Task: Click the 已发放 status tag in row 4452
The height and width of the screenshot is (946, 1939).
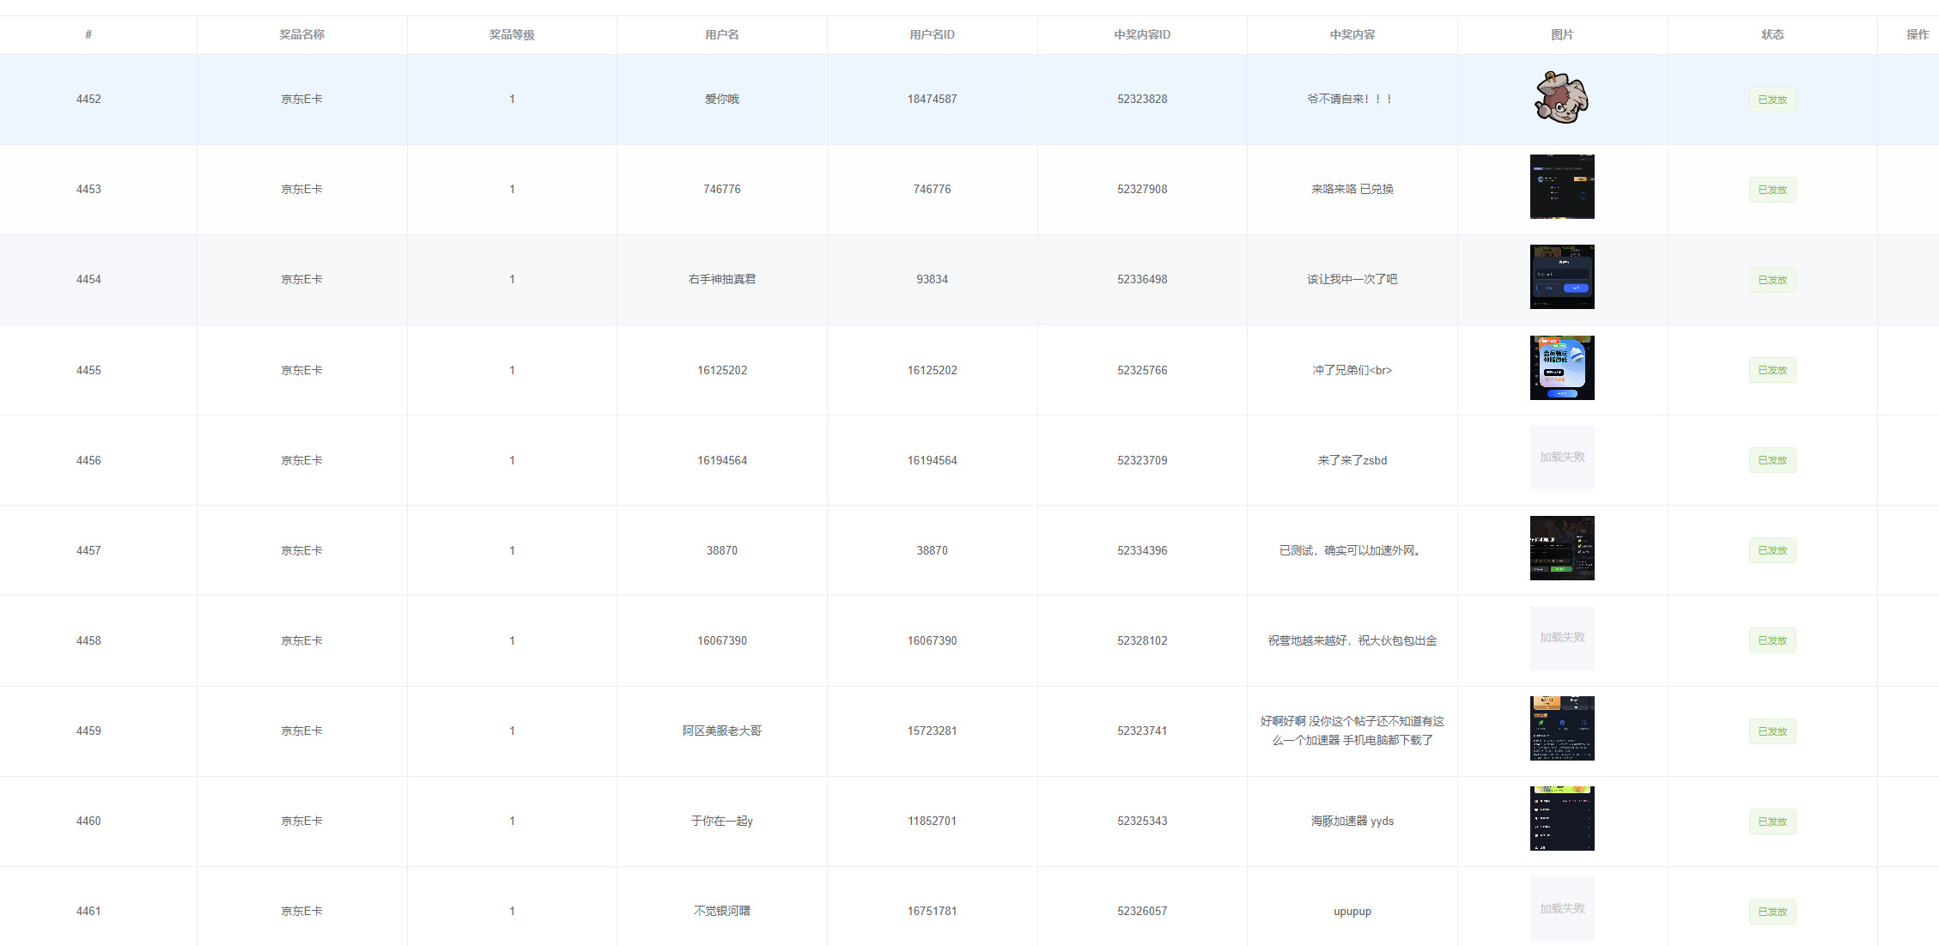Action: pyautogui.click(x=1772, y=100)
